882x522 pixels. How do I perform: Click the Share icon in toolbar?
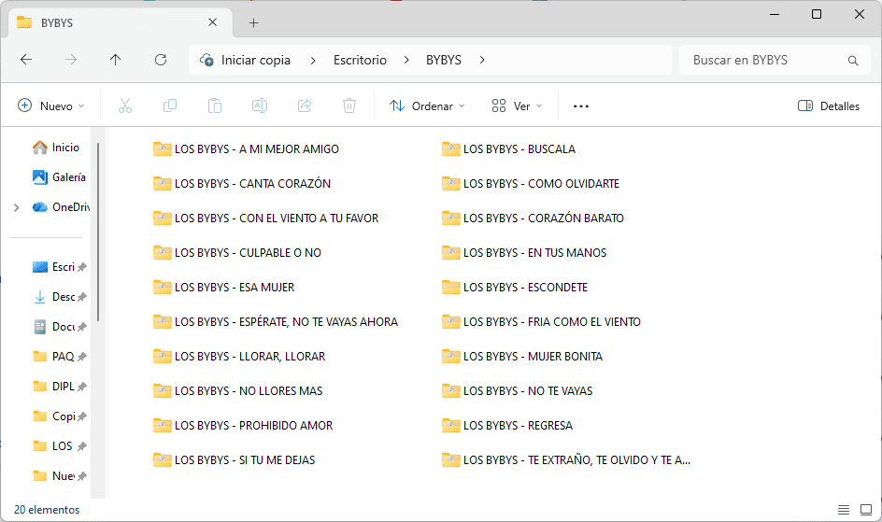coord(305,106)
